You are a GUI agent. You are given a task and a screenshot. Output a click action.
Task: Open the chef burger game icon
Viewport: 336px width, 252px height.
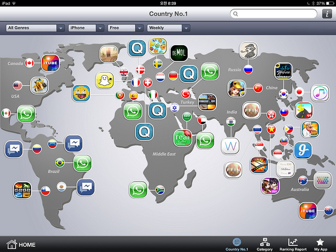(310, 130)
